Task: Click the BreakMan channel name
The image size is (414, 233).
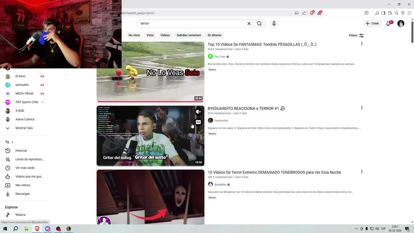Action: [220, 184]
